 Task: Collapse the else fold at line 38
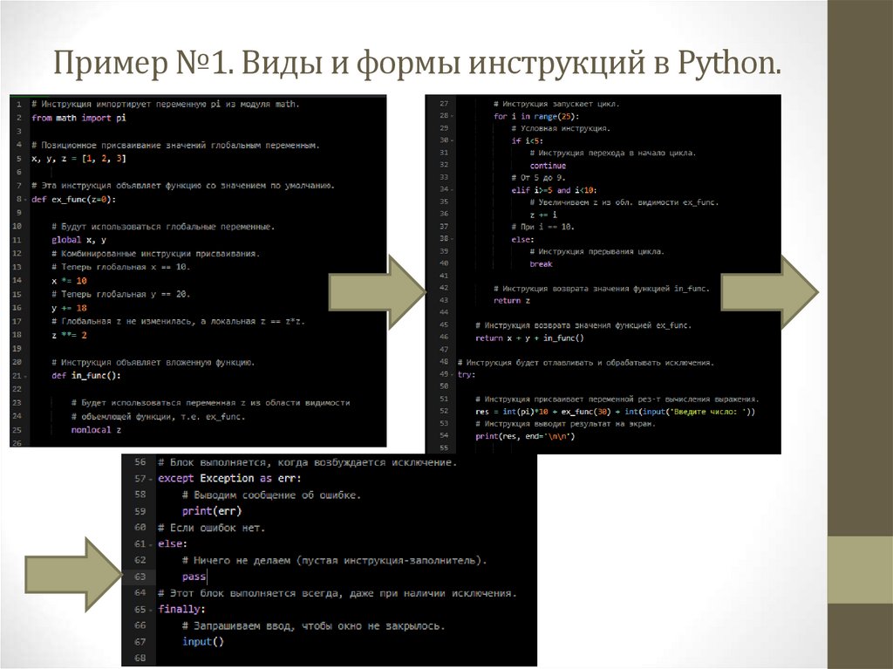tap(453, 239)
